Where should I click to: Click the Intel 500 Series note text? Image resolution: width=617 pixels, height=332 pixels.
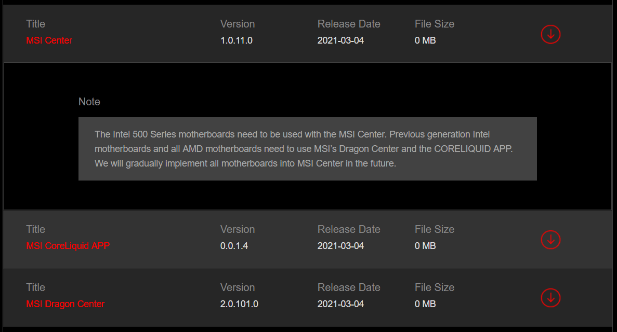tap(307, 149)
